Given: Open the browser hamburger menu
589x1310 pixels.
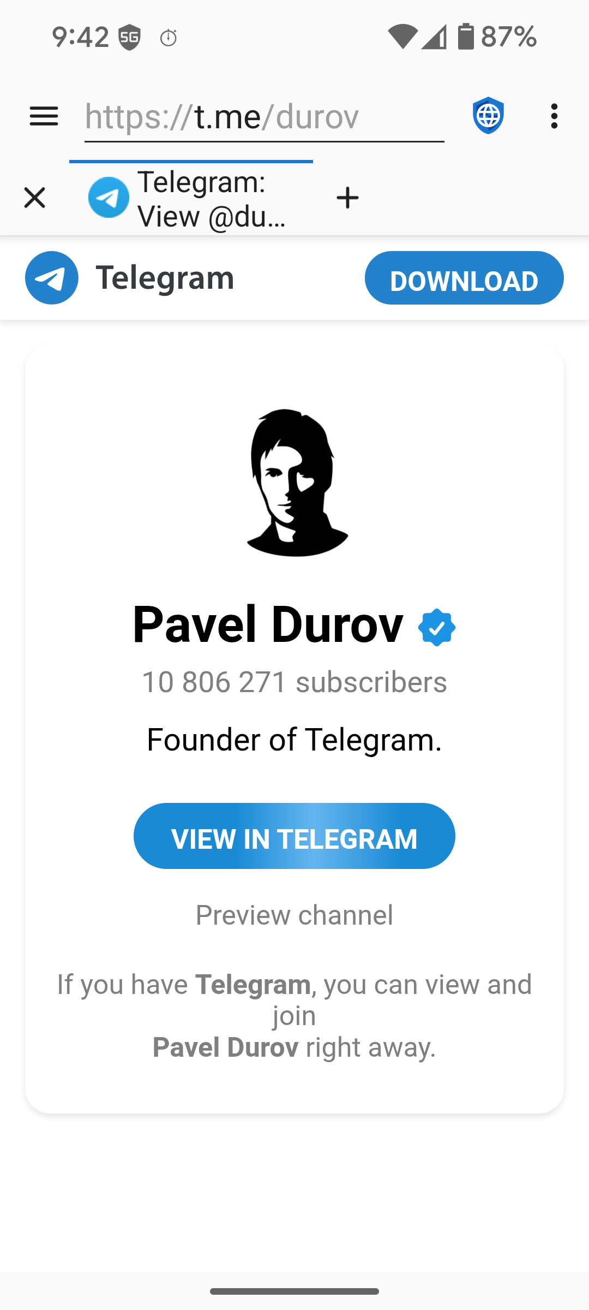Looking at the screenshot, I should pyautogui.click(x=44, y=116).
